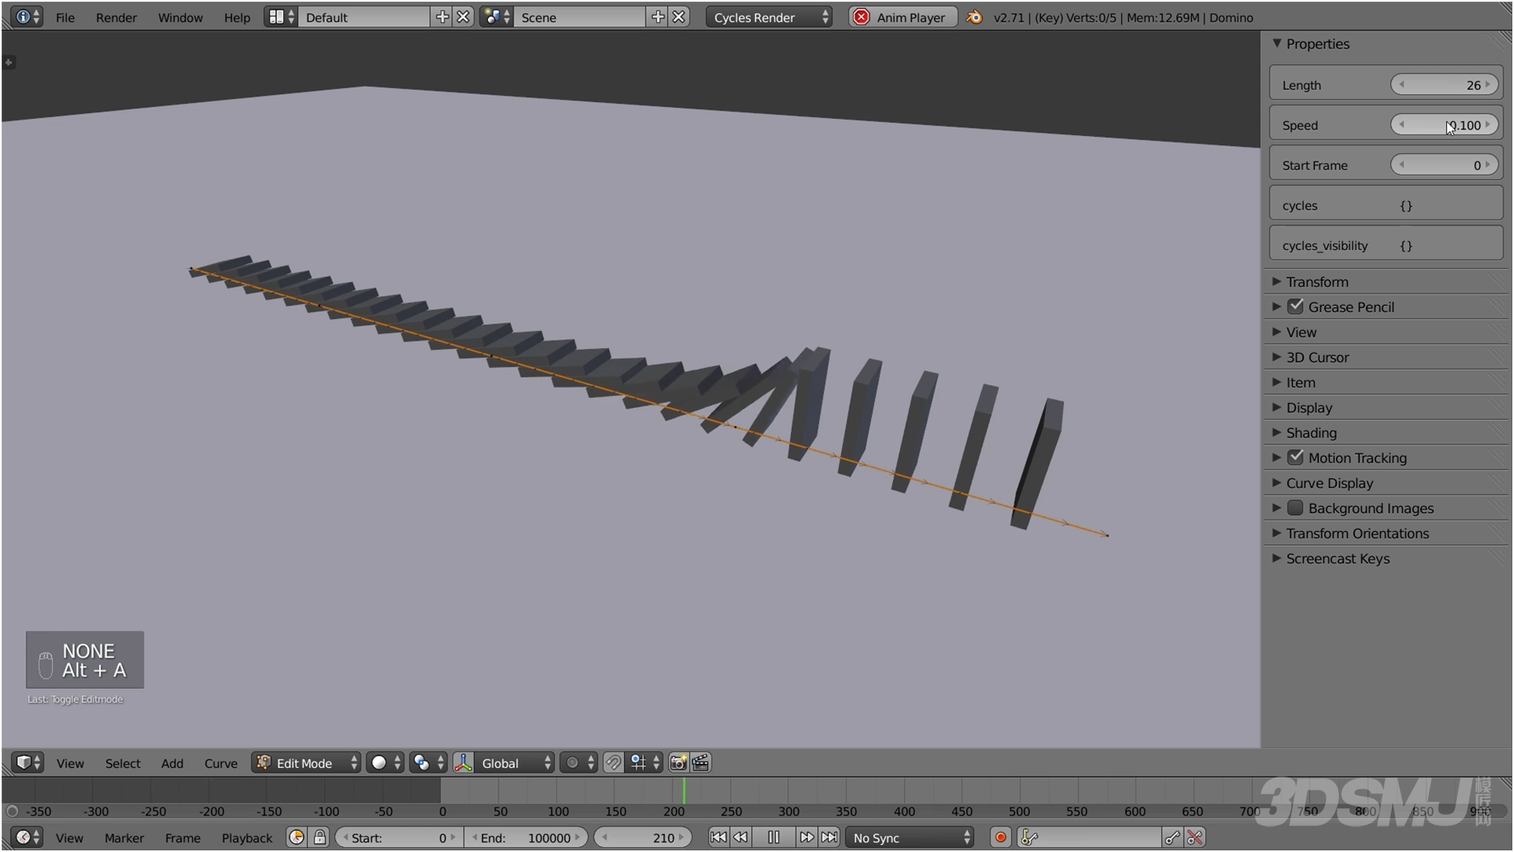
Task: Open the viewport shading selector
Action: [x=385, y=762]
